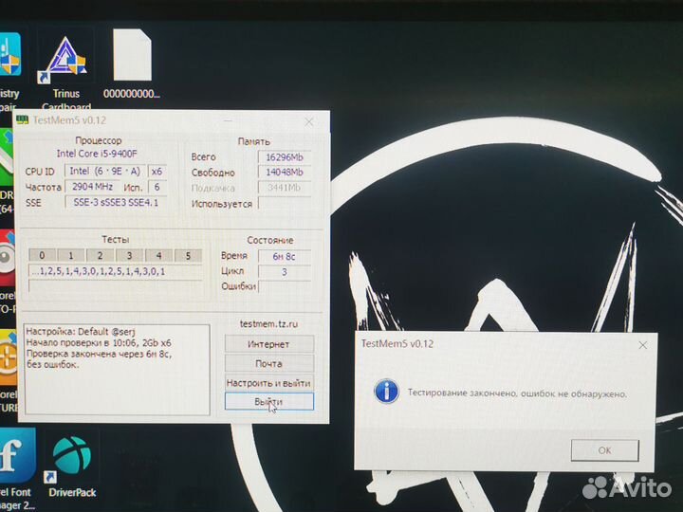Image resolution: width=683 pixels, height=512 pixels.
Task: Click the Время value 6м 8с
Action: (x=285, y=256)
